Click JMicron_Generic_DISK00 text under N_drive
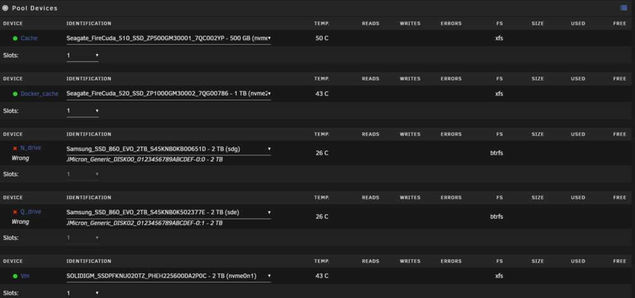Viewport: 635px width, 298px height. (145, 160)
